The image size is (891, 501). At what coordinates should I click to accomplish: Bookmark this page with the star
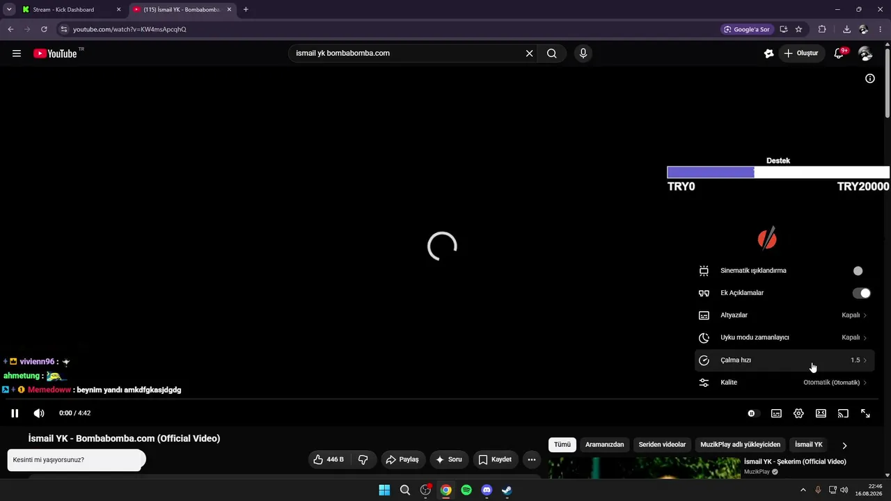(x=798, y=29)
